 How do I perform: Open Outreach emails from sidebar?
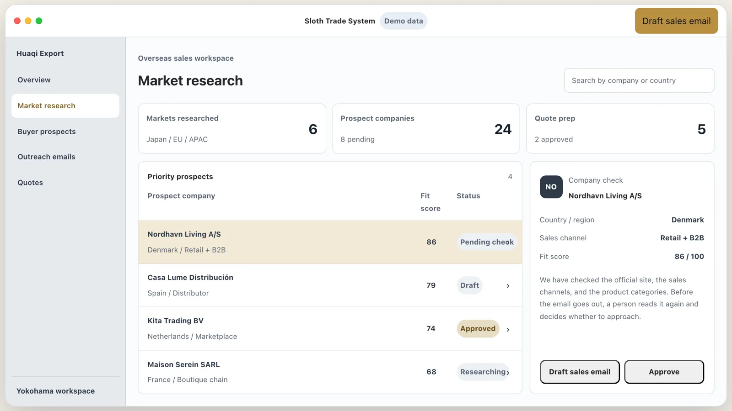click(x=65, y=157)
